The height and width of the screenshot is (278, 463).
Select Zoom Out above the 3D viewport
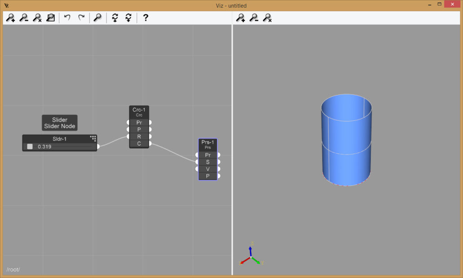point(254,18)
